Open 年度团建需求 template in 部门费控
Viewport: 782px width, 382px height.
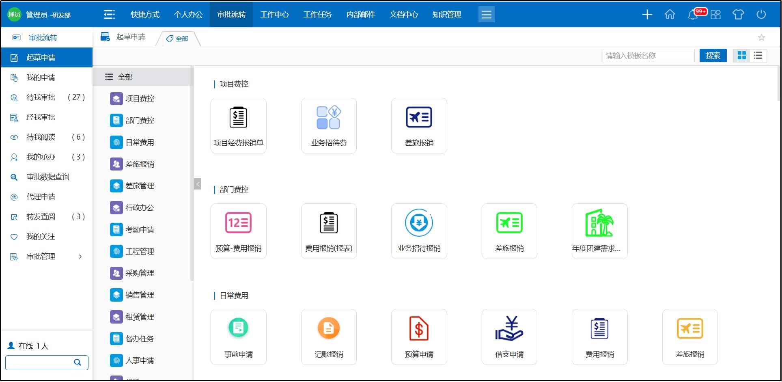599,231
